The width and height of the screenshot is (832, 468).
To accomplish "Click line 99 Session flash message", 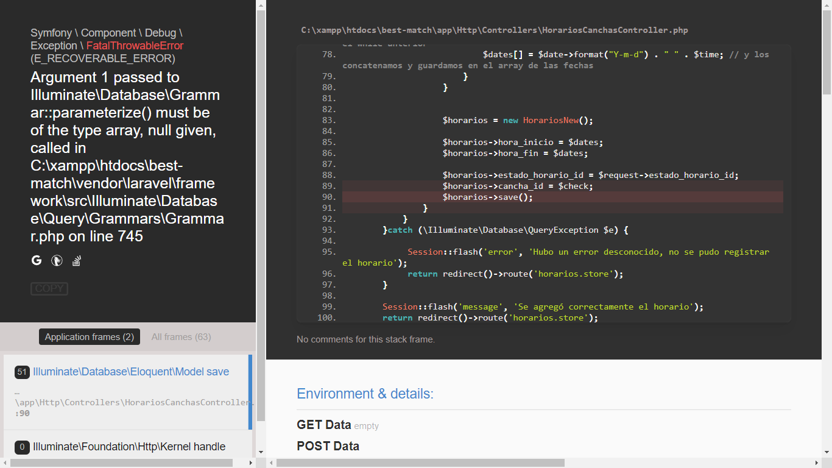I will pos(543,307).
